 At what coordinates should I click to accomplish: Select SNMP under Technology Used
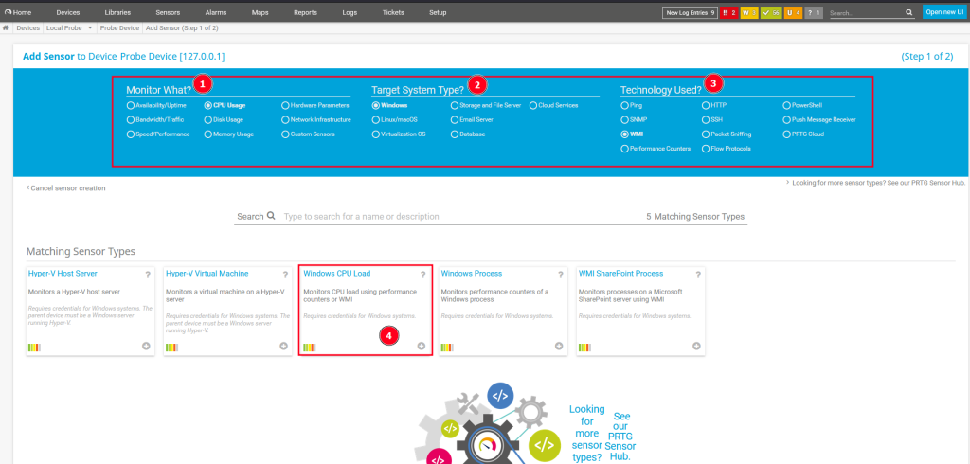pos(624,120)
